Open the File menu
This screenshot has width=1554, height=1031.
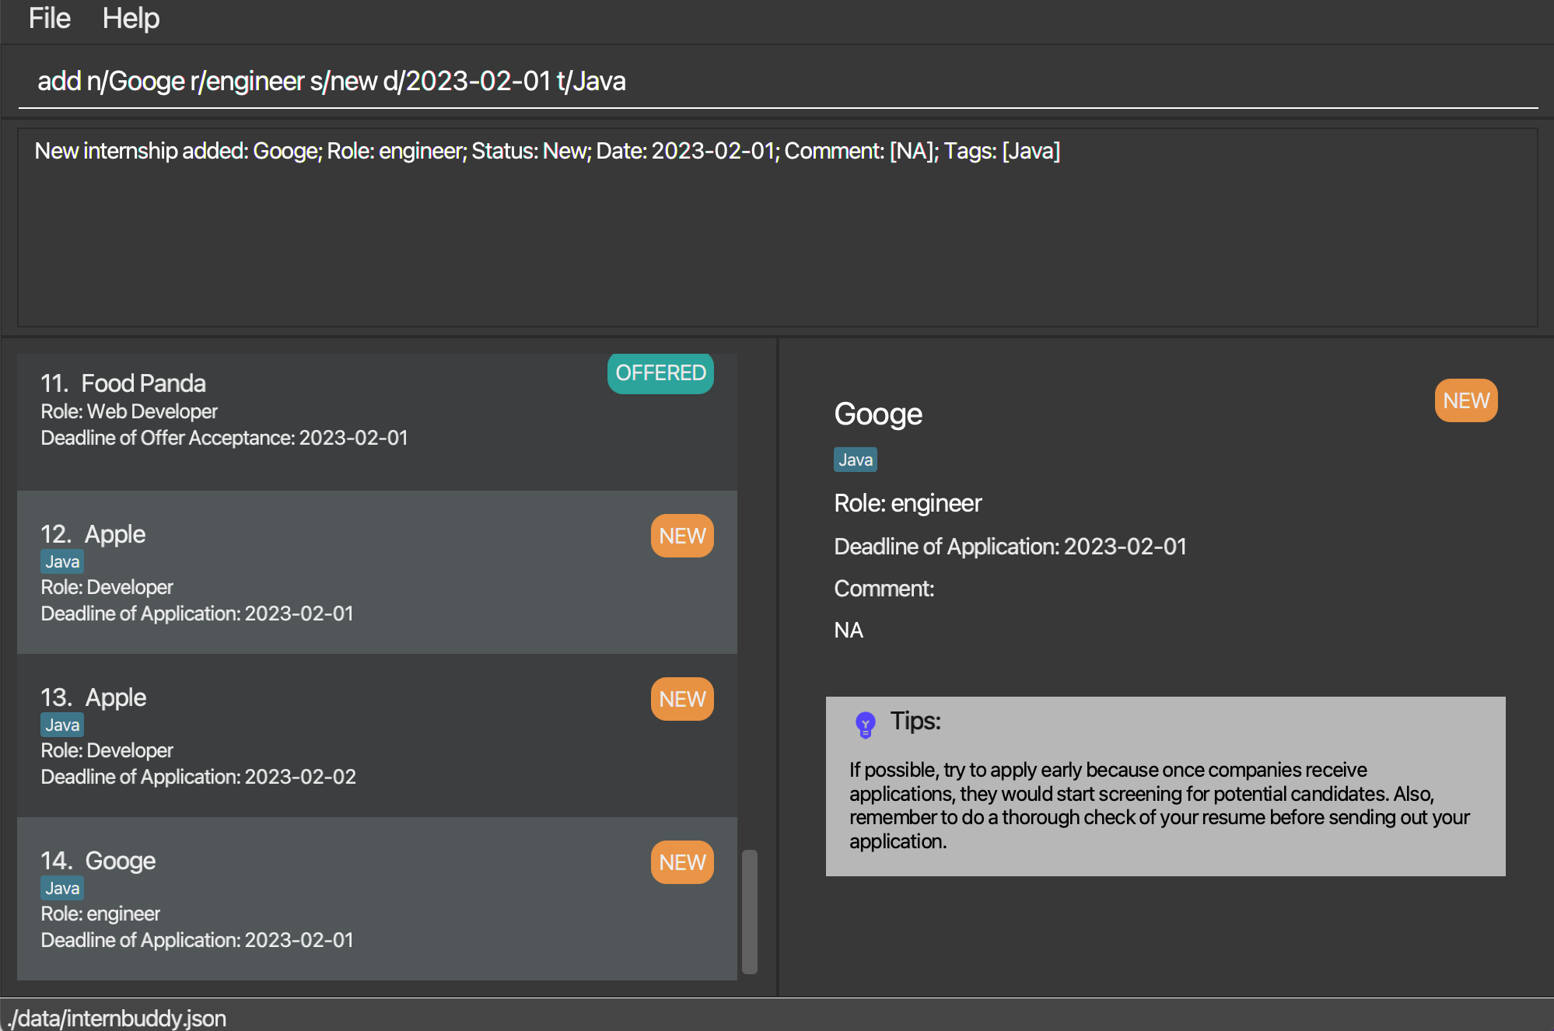[x=50, y=18]
